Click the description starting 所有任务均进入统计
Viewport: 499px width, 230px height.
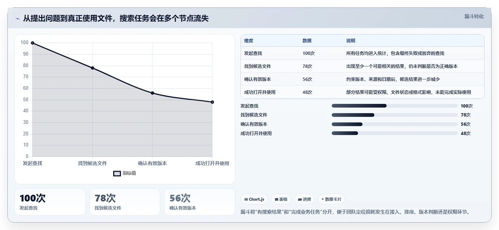[x=395, y=53]
